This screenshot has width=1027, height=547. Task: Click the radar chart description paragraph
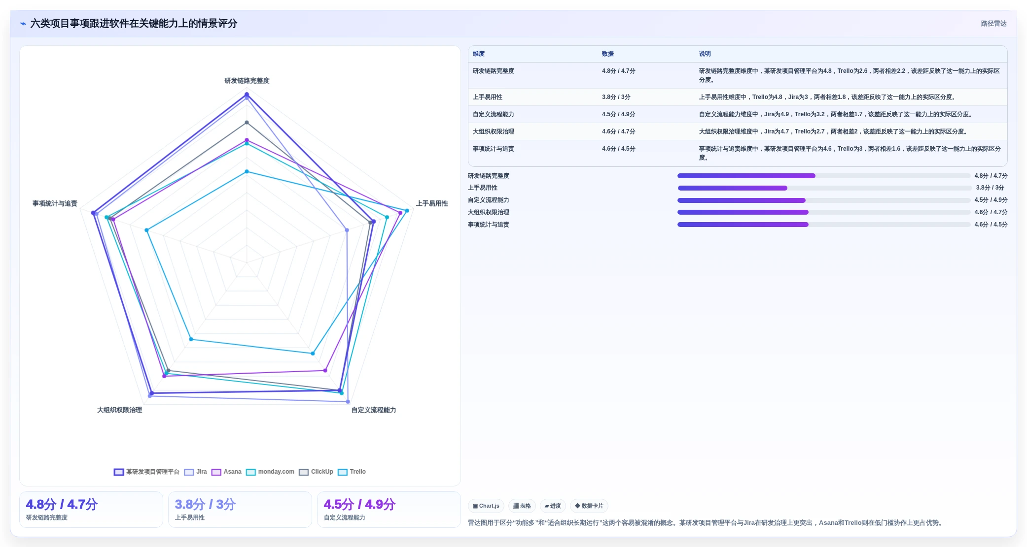(706, 523)
